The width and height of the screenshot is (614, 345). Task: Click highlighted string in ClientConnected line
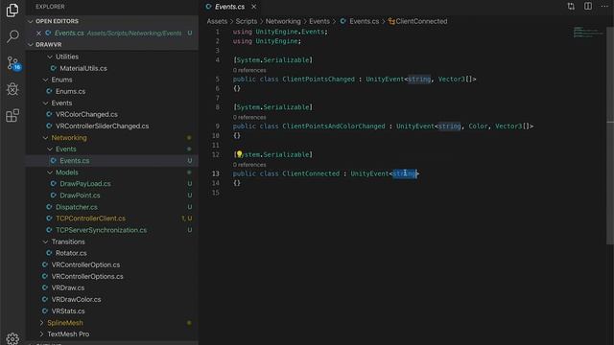tap(404, 173)
